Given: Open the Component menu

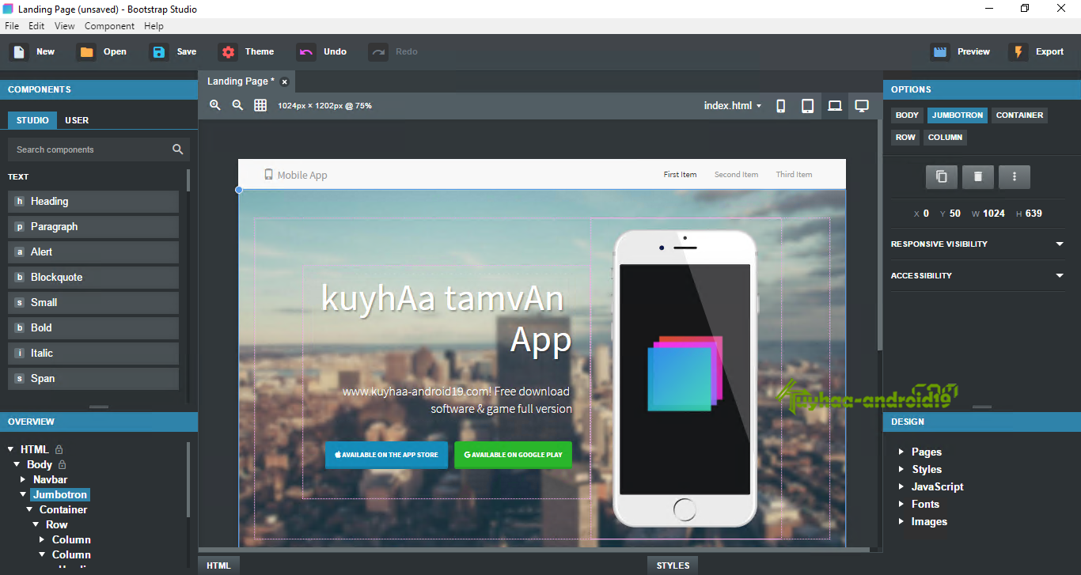Looking at the screenshot, I should (x=110, y=26).
